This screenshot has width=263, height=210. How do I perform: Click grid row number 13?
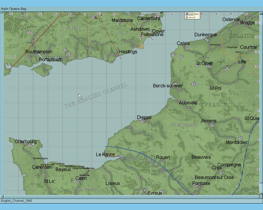pyautogui.click(x=258, y=23)
